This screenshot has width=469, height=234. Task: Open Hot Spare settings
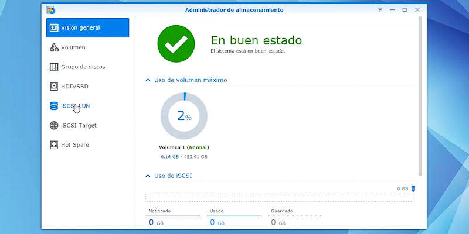tap(87, 145)
